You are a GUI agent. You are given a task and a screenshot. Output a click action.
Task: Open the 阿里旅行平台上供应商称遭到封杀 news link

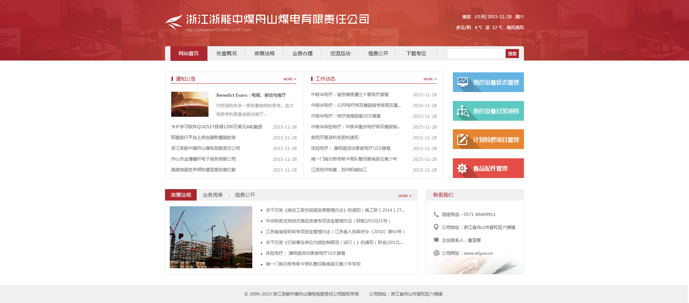pos(203,138)
